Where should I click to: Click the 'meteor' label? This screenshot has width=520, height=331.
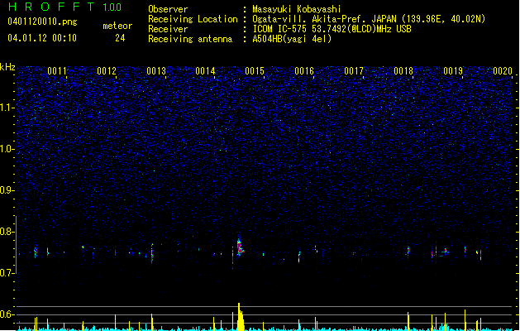(117, 26)
